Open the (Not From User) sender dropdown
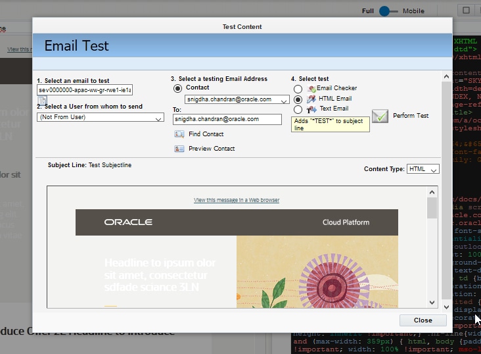 pyautogui.click(x=101, y=117)
